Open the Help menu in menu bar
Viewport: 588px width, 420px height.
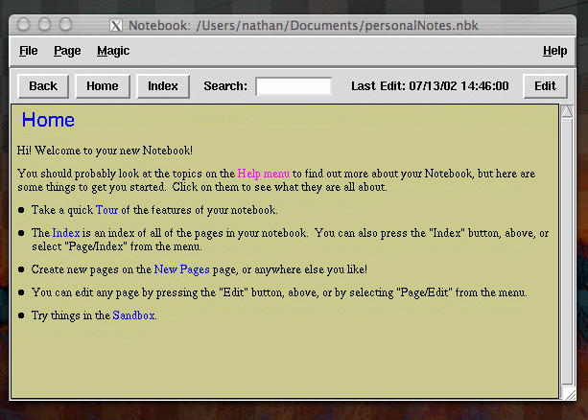pos(554,51)
